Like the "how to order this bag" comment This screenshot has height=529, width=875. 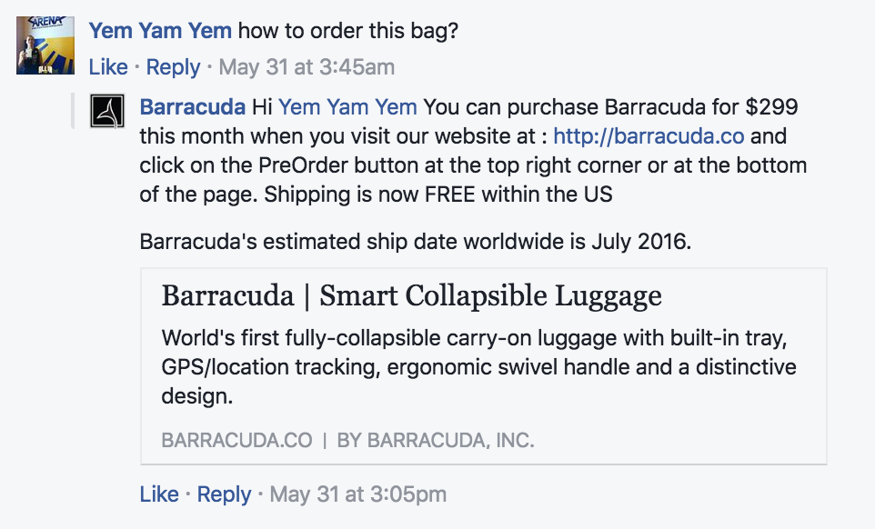tap(108, 67)
